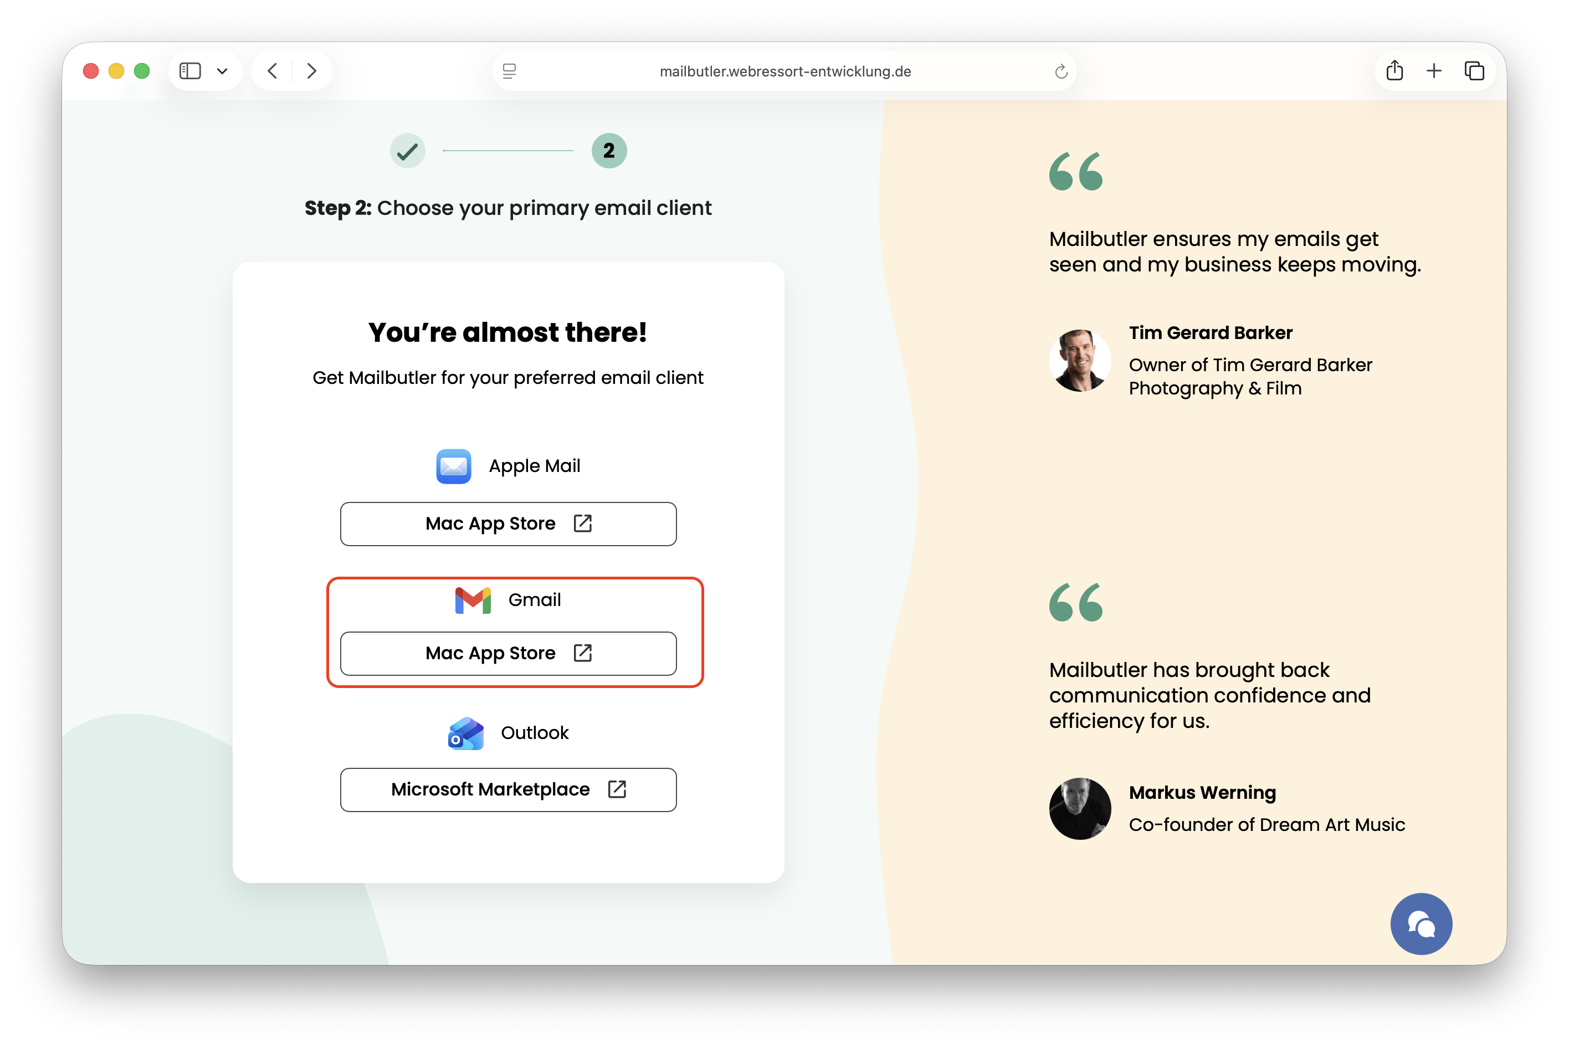Toggle the Safari sidebar icon
The height and width of the screenshot is (1047, 1569).
(x=190, y=71)
